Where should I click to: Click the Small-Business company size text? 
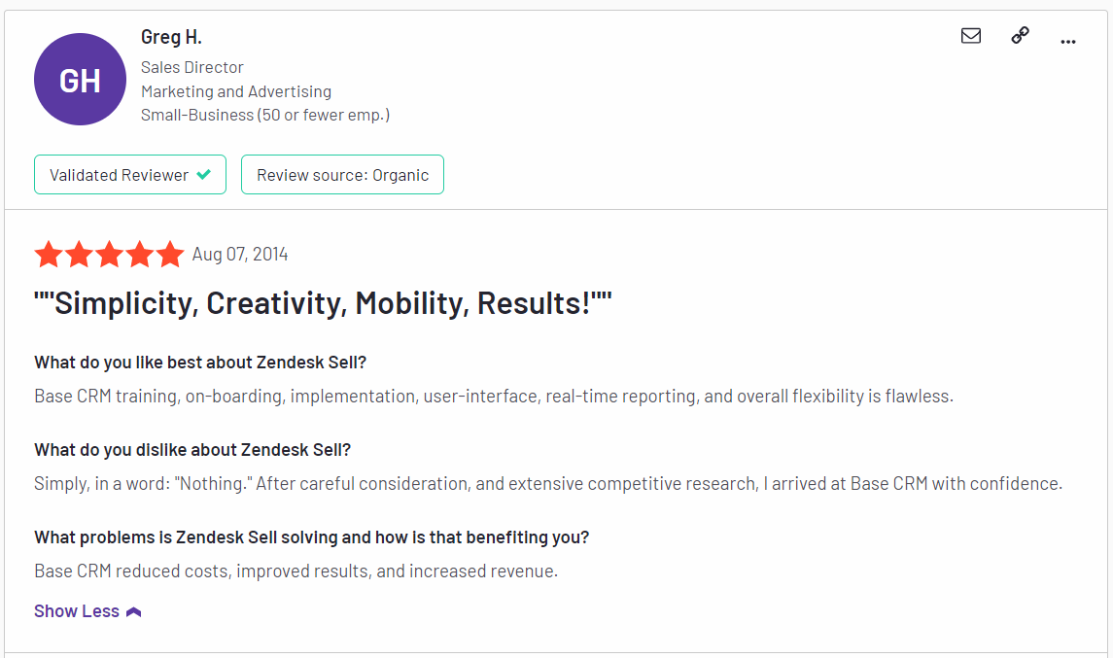pos(264,115)
